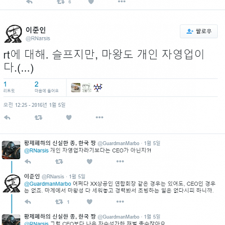This screenshot has height=225, width=225.
Task: Like the main tweet with the heart icon
Action: click(x=69, y=118)
